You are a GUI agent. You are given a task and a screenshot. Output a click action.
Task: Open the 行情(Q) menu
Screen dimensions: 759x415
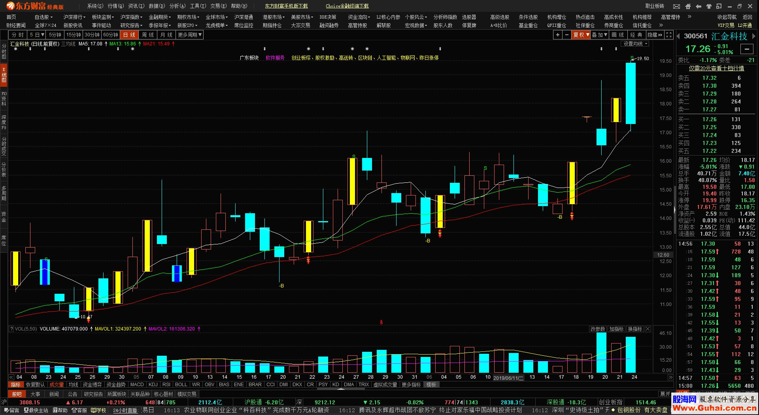(x=115, y=6)
